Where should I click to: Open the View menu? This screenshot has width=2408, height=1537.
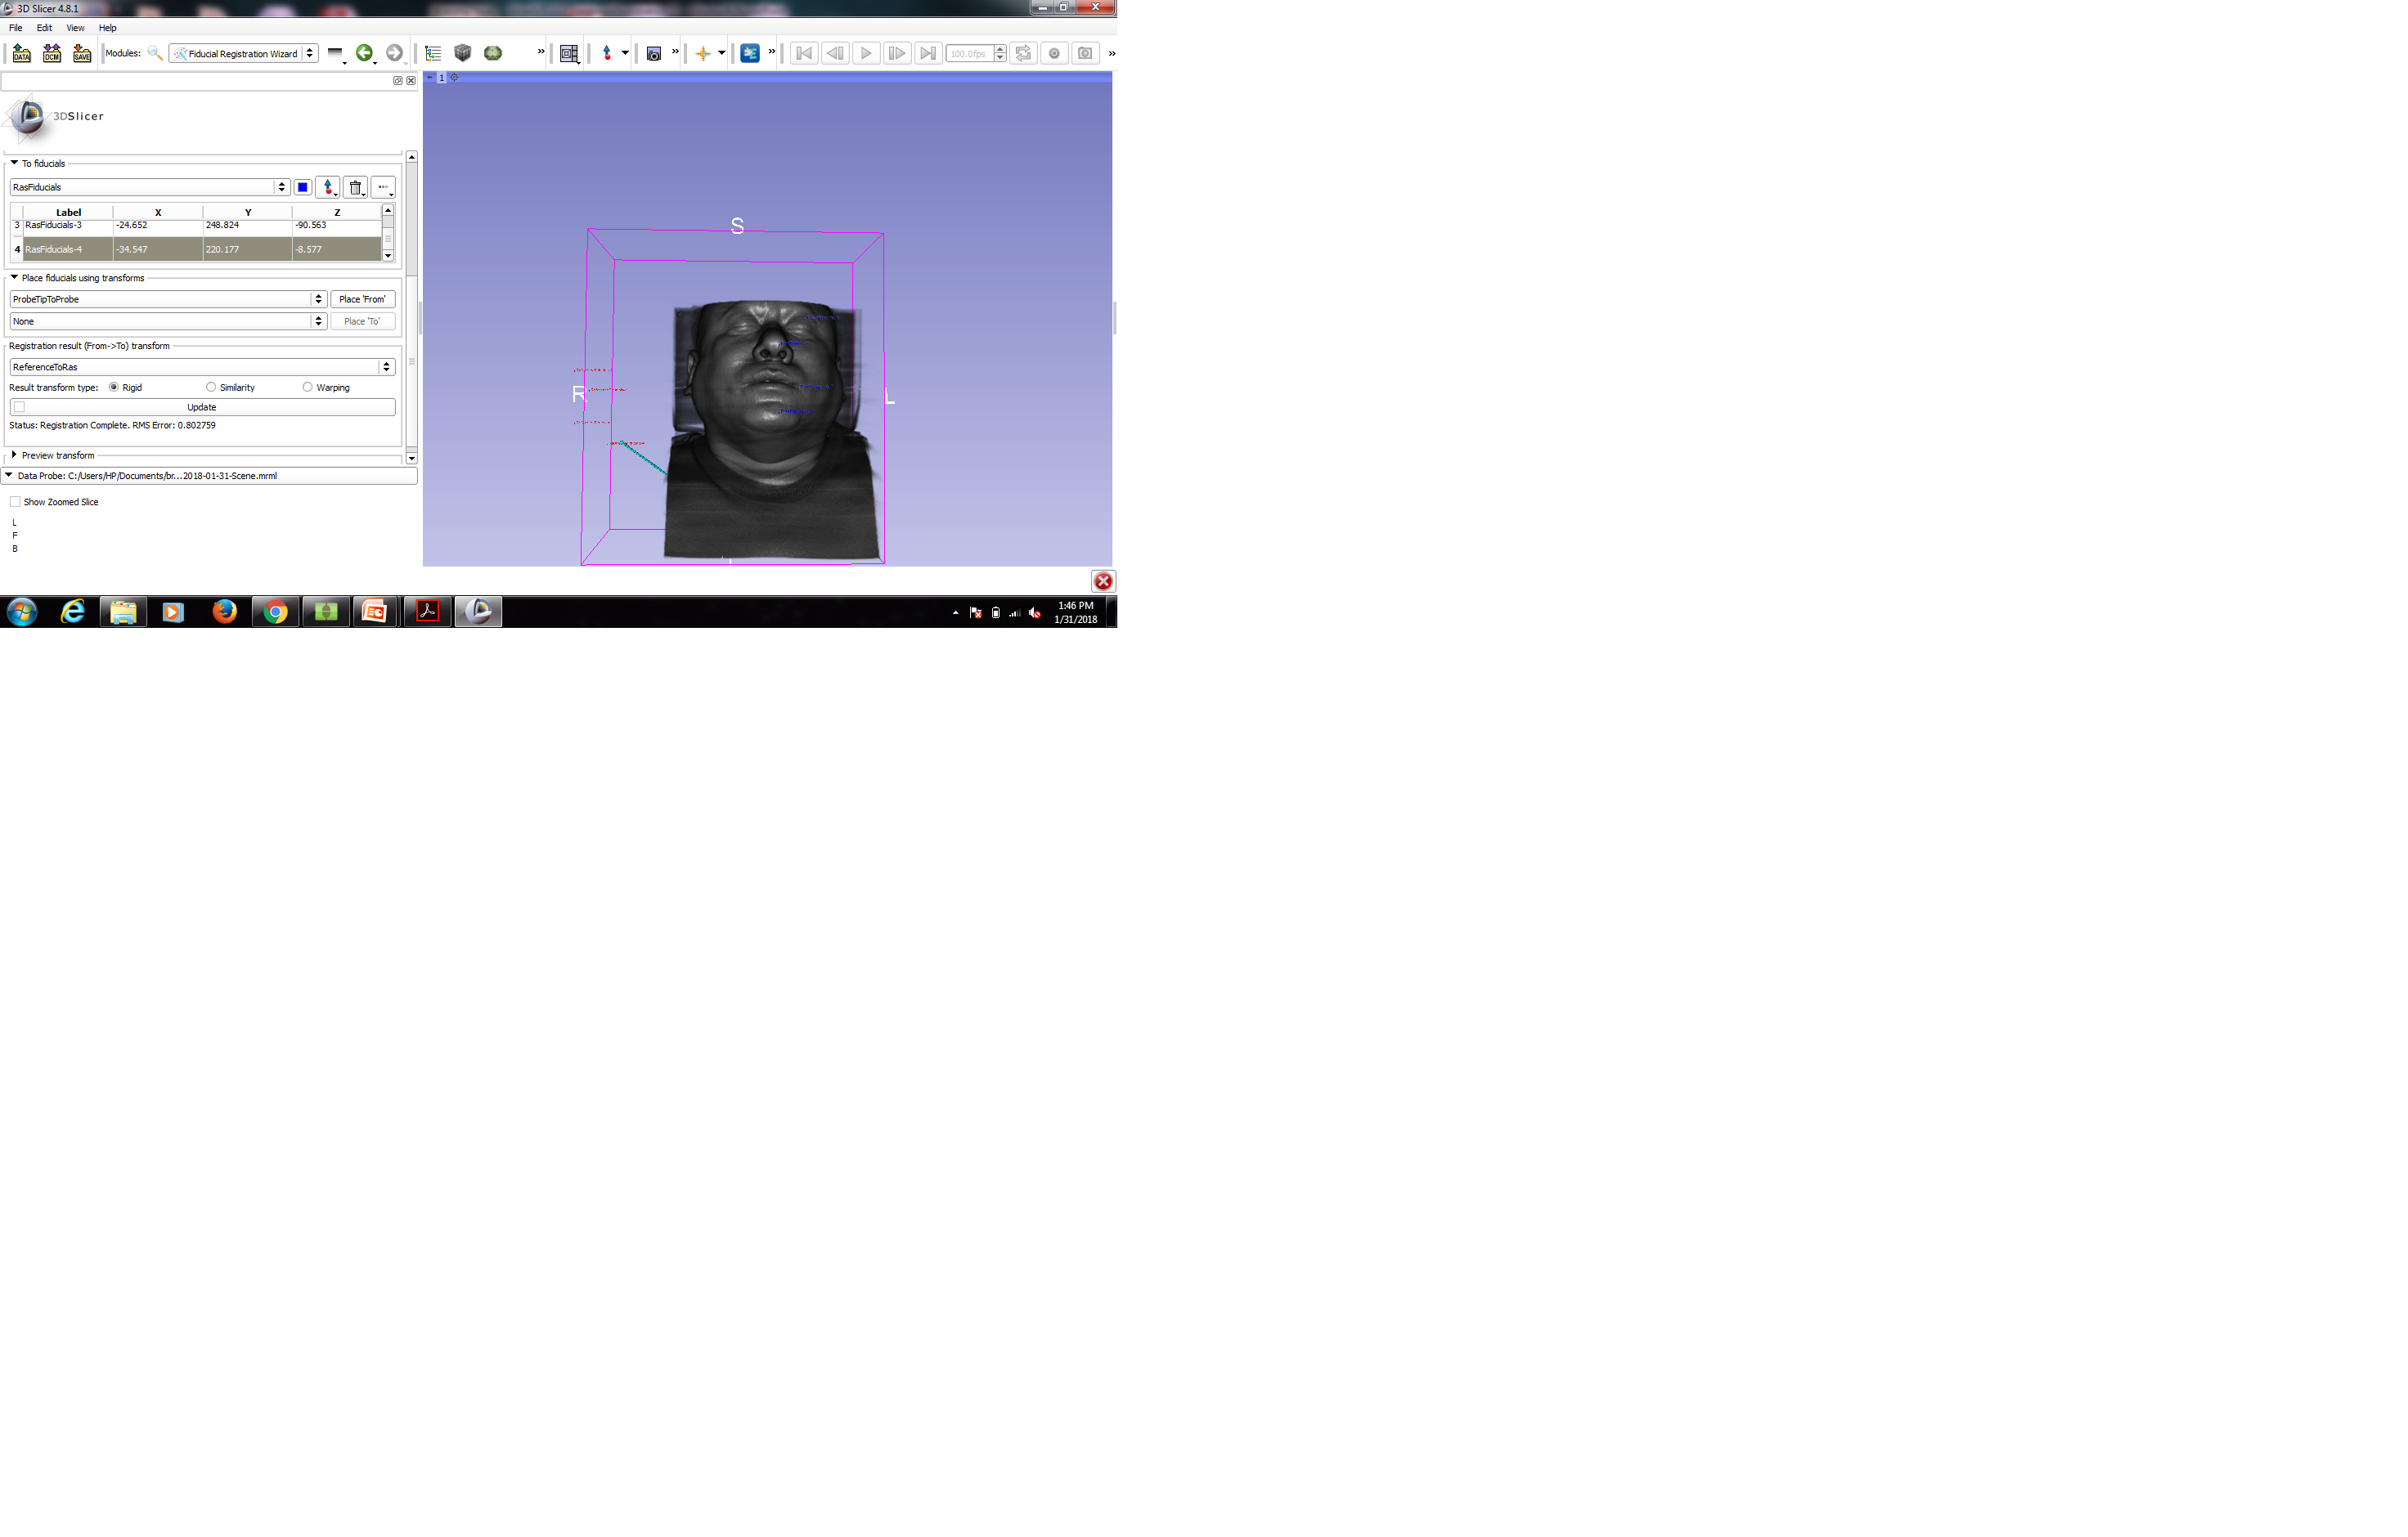(x=75, y=28)
